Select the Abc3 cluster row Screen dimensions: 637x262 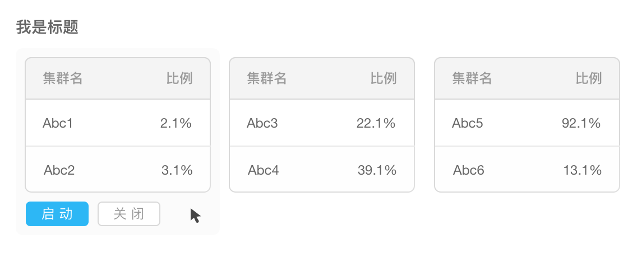[x=262, y=123]
